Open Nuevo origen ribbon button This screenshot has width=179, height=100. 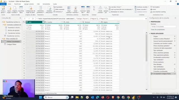point(9,10)
